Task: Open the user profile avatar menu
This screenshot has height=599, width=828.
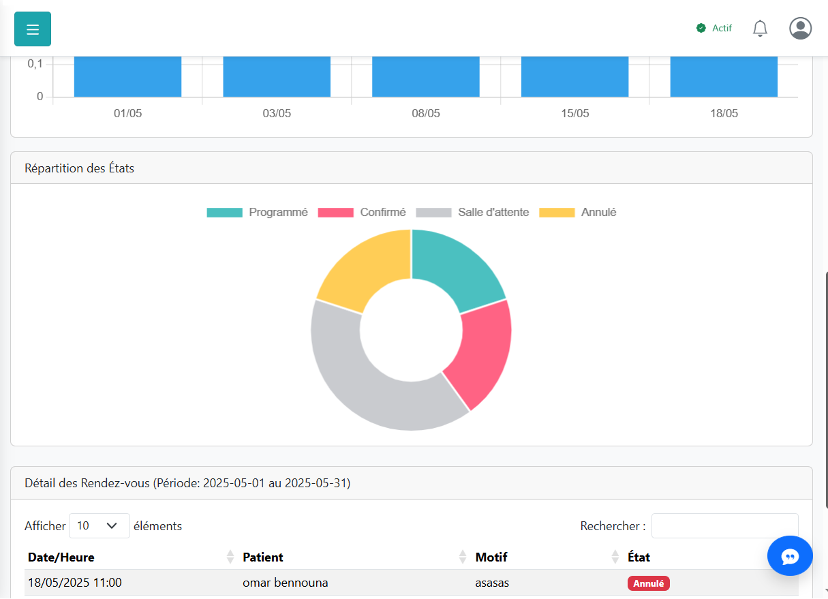Action: click(x=800, y=29)
